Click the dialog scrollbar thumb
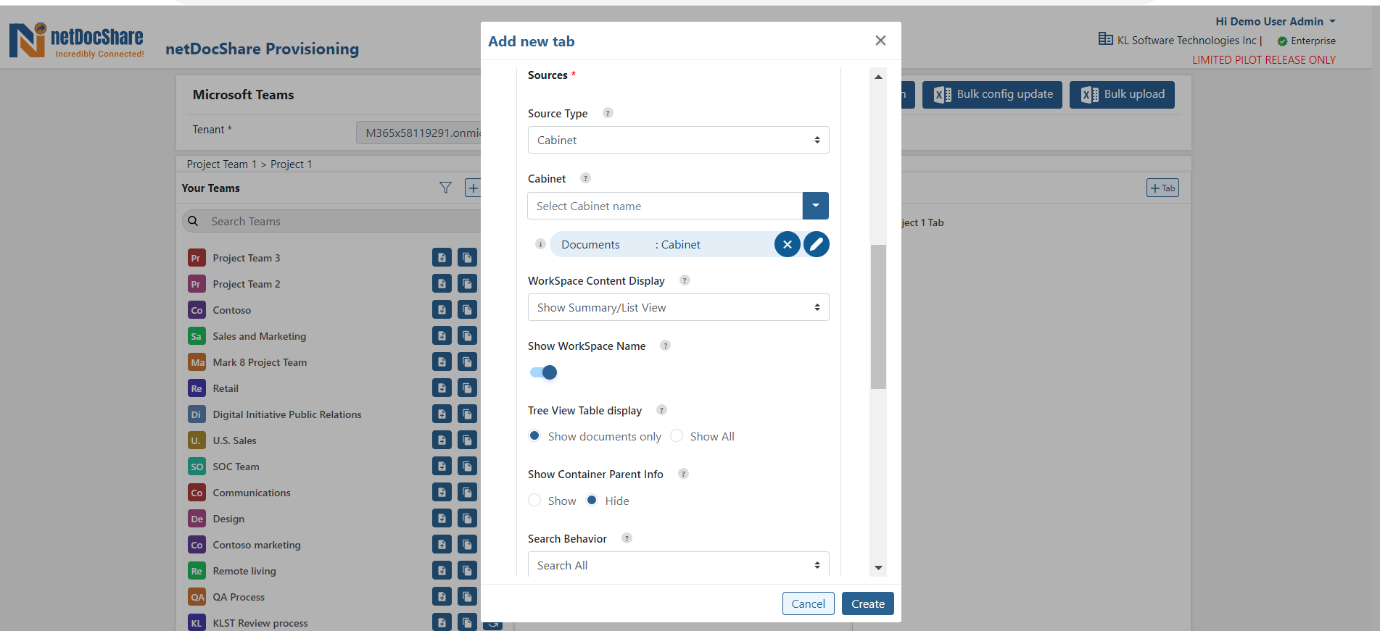This screenshot has height=631, width=1380. click(878, 317)
